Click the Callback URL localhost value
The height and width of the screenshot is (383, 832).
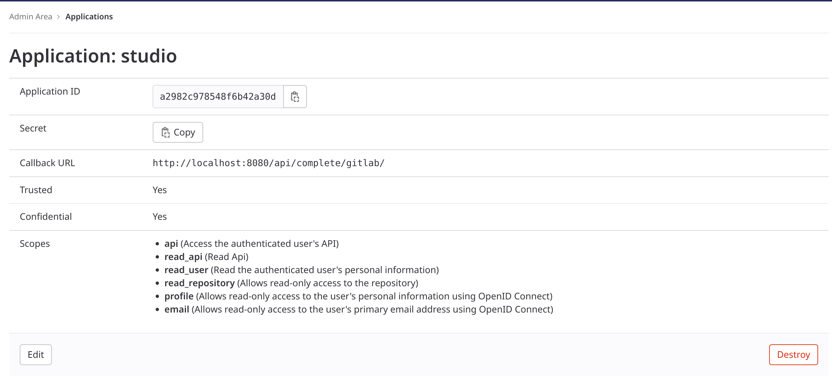[x=269, y=163]
